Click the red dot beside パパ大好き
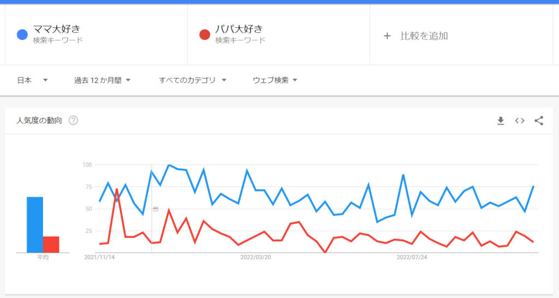Viewport: 559px width, 298px height. click(205, 34)
